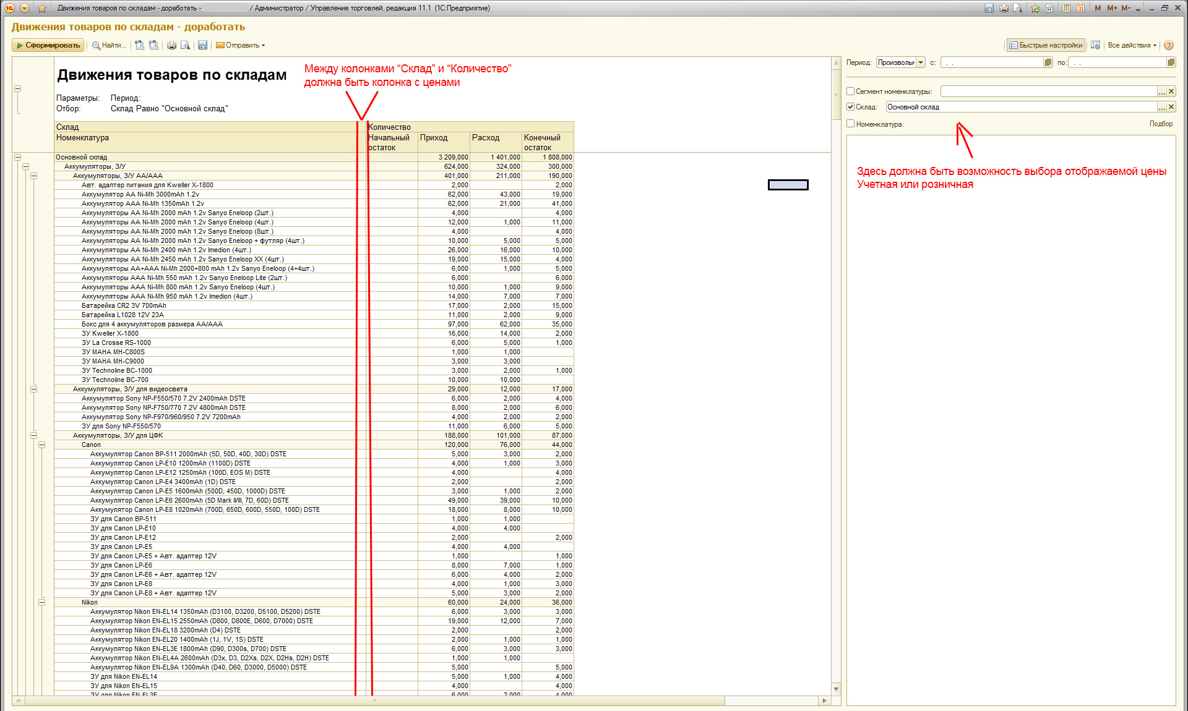Enable the Сегмент номенклатуры checkbox

[851, 91]
